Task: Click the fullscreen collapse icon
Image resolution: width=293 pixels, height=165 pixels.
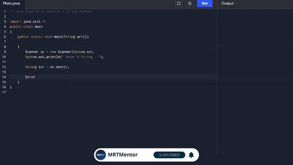Action: point(179,3)
